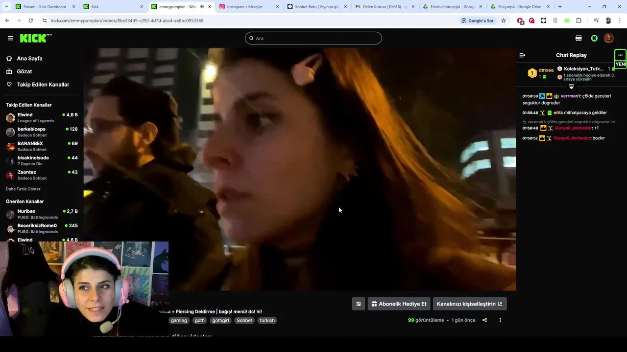Click Abonelik Hediye Et button
This screenshot has height=352, width=627.
click(399, 304)
